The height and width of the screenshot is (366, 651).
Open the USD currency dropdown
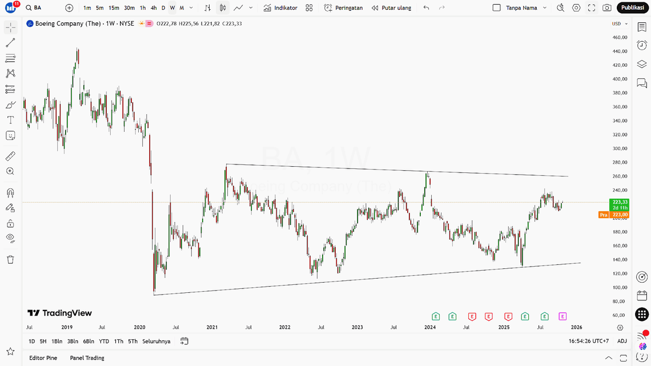coord(620,24)
